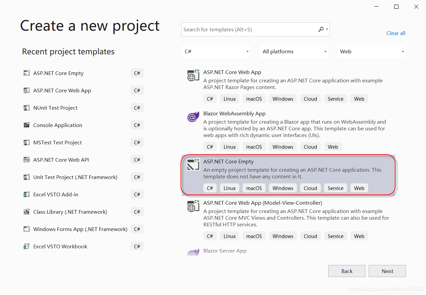Click the MSTest Test Project icon
This screenshot has width=426, height=295.
point(26,142)
